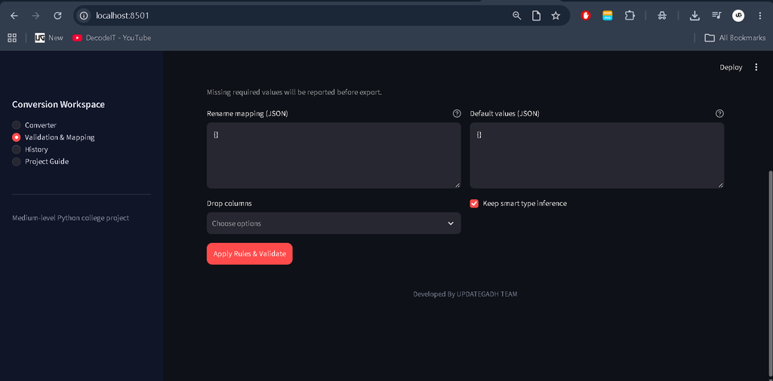This screenshot has height=381, width=773.
Task: Click the Conversion Workspace heading
Action: (x=58, y=104)
